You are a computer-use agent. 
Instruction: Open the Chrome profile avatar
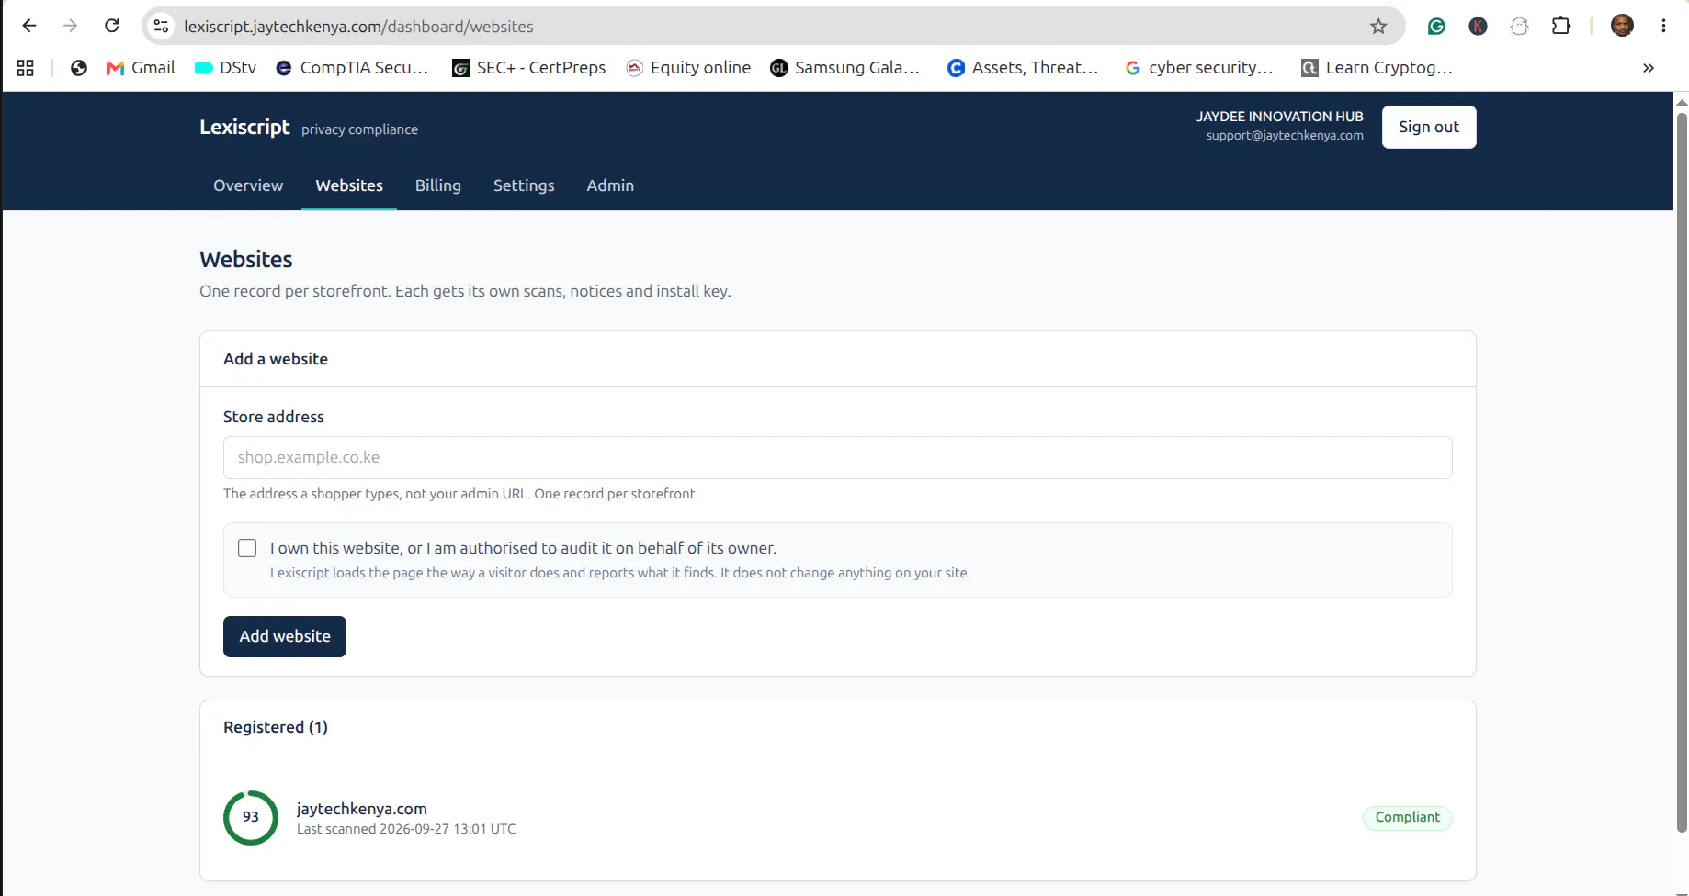(1622, 26)
